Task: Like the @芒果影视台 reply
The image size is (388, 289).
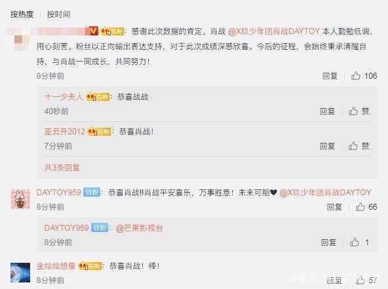Action: pyautogui.click(x=355, y=242)
